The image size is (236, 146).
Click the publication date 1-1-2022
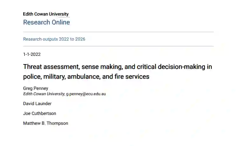[32, 54]
